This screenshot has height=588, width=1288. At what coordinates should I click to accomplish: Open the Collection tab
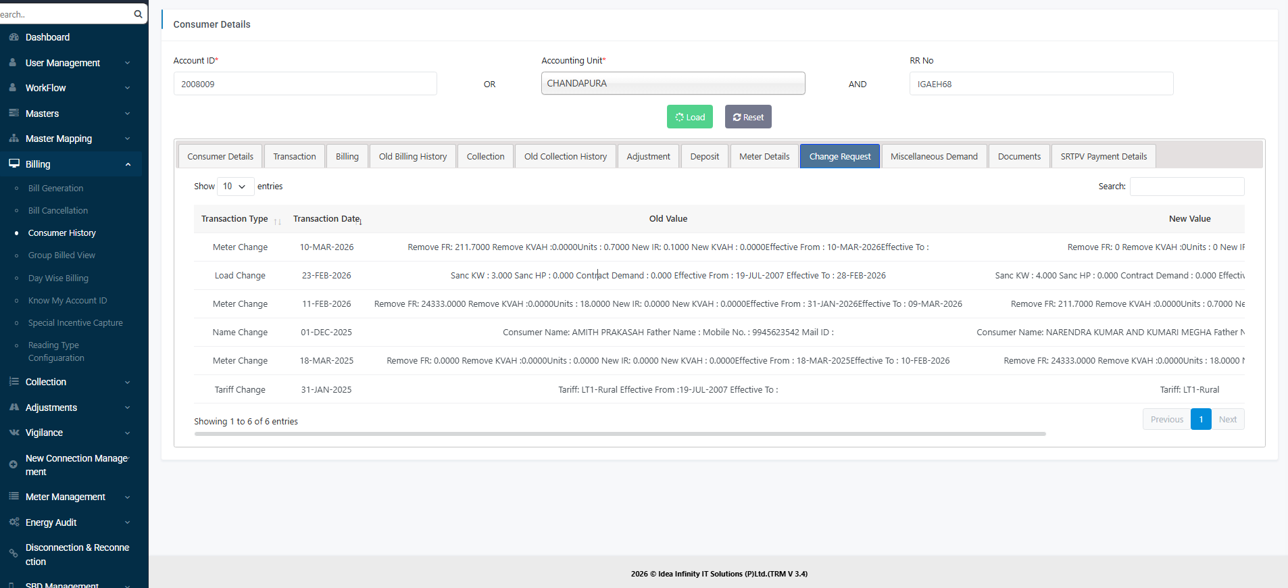(486, 156)
